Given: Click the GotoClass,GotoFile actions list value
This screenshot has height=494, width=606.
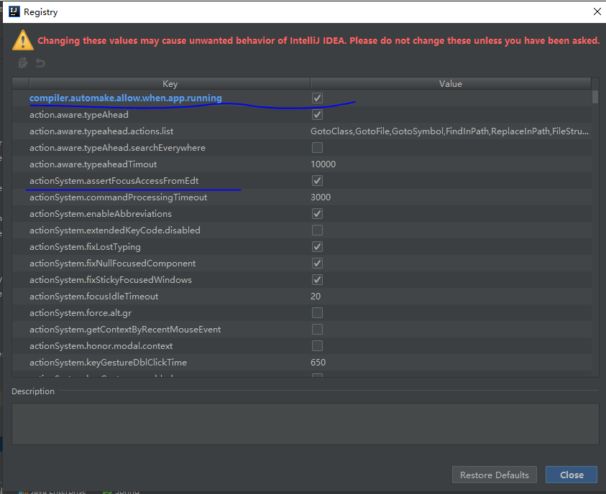Looking at the screenshot, I should 450,131.
